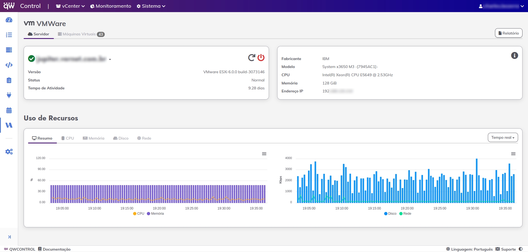This screenshot has width=528, height=252.
Task: Select the CPU resource tab
Action: click(68, 138)
